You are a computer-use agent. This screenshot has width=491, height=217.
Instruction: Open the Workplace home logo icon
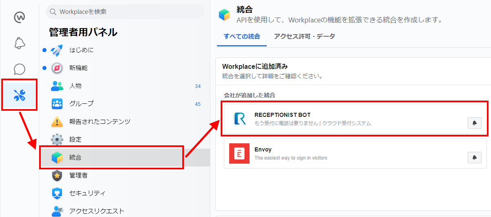tap(20, 18)
